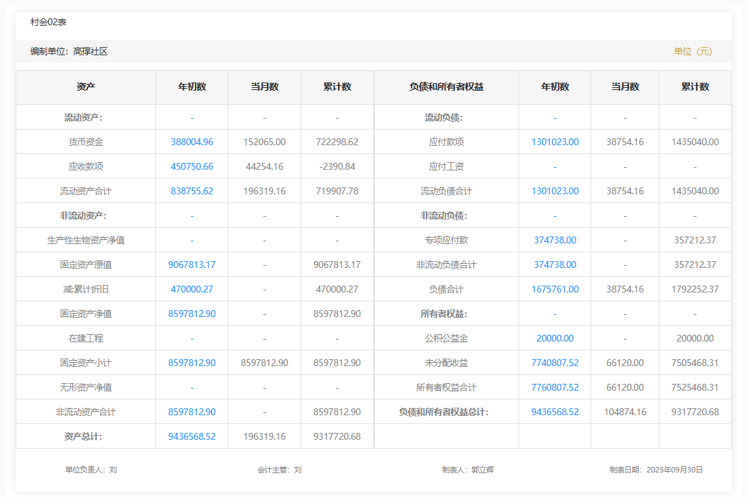Open 货币资金 opening balance 388004.96
The image size is (748, 497).
191,142
